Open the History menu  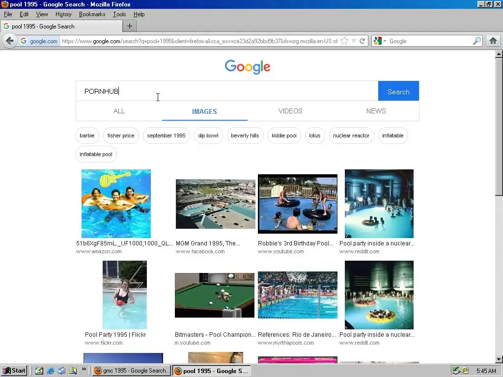click(63, 14)
